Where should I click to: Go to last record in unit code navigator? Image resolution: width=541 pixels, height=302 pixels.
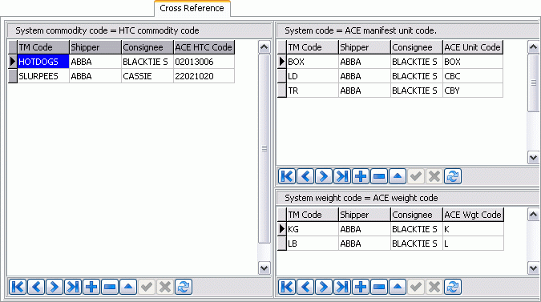[342, 176]
